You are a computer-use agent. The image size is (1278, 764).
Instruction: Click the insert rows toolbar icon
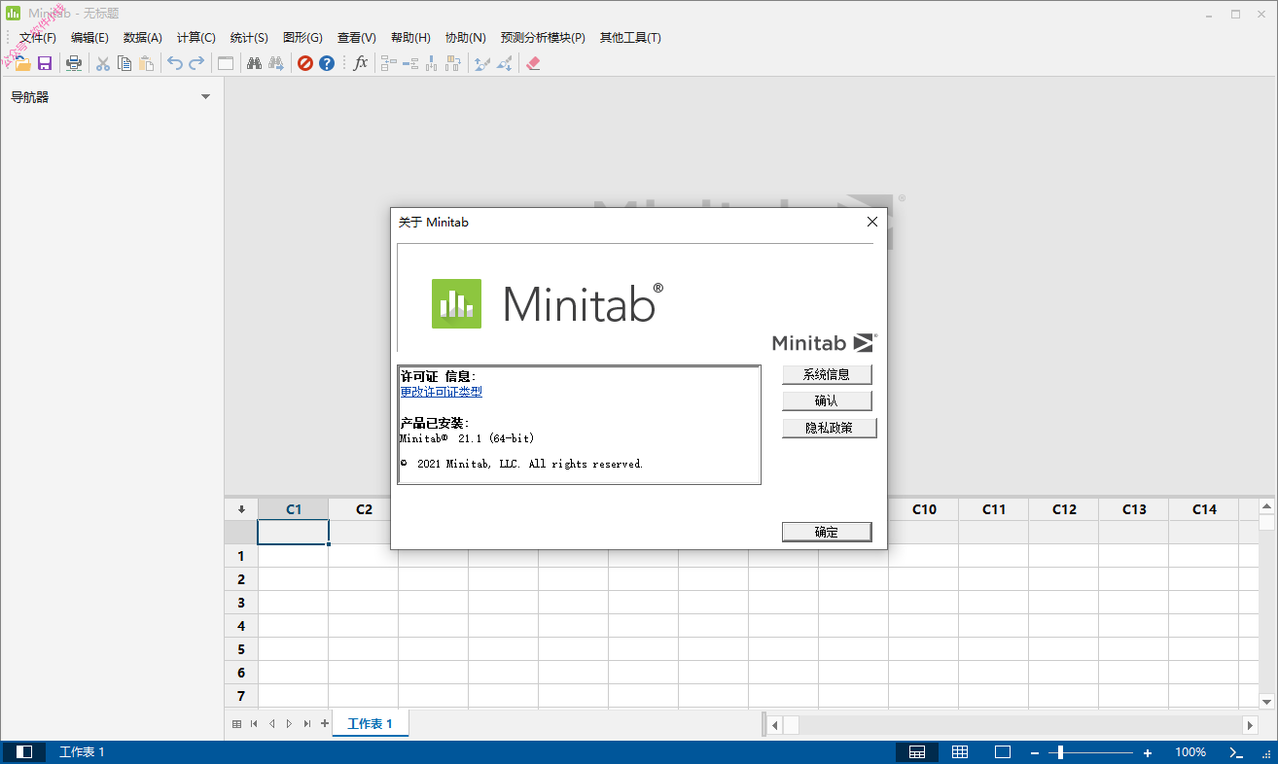click(x=410, y=63)
